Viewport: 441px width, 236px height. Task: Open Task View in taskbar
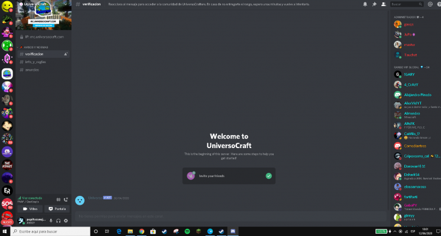(107, 231)
